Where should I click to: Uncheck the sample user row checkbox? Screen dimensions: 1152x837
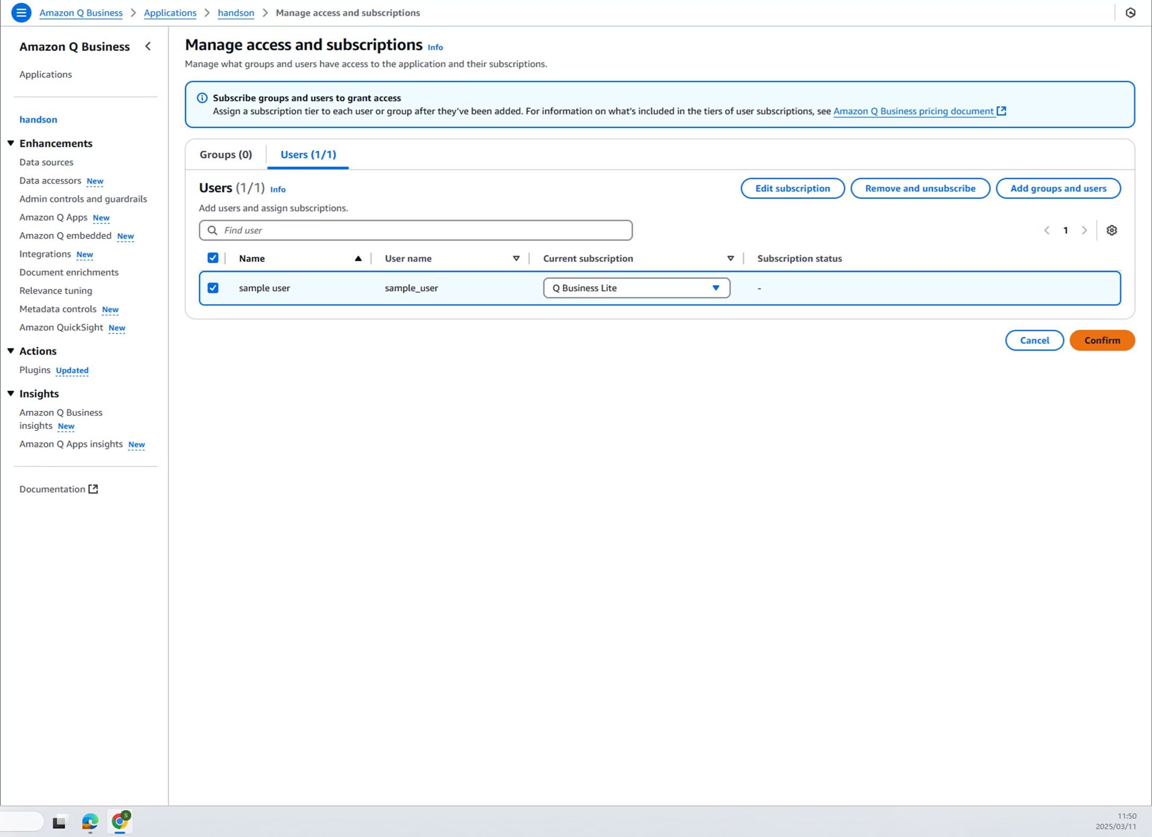(x=213, y=288)
